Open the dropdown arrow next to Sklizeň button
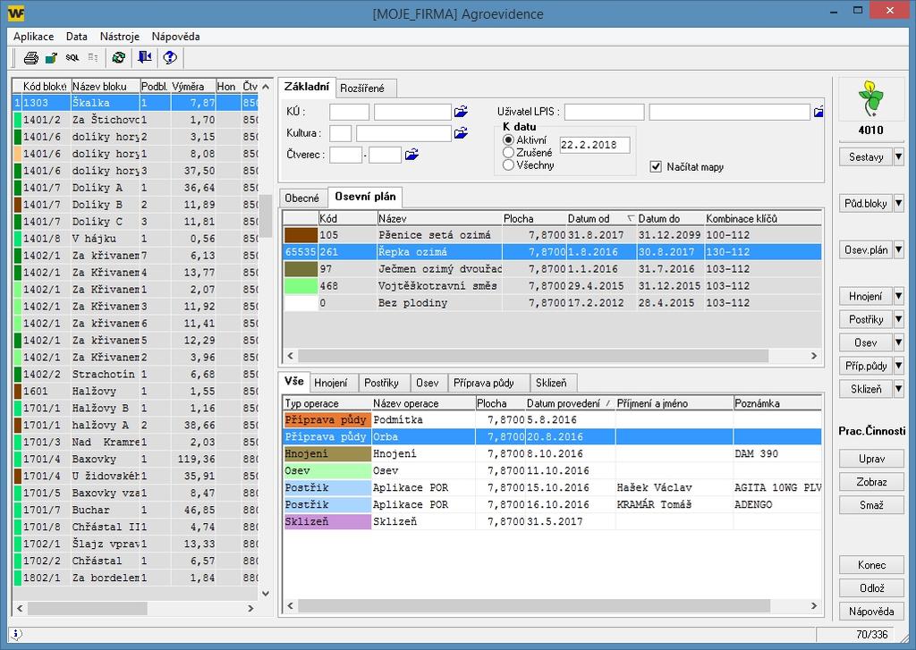This screenshot has height=650, width=916. [x=898, y=389]
